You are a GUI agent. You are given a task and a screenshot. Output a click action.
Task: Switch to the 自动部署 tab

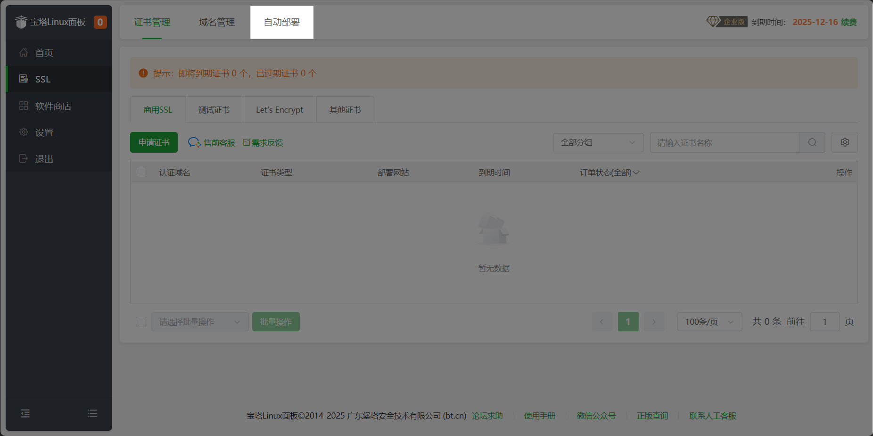[281, 22]
